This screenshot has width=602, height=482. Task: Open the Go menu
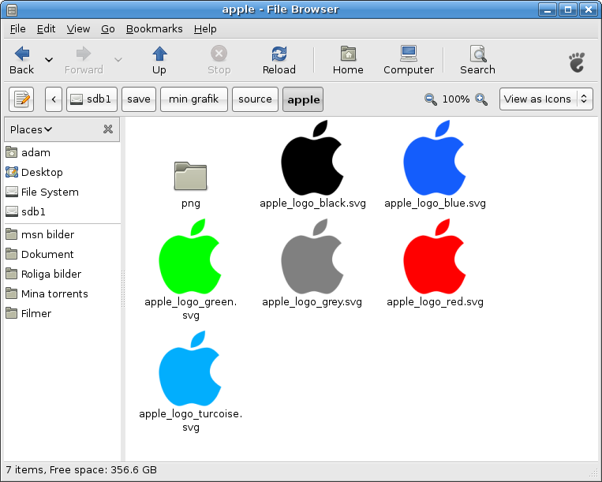(x=108, y=28)
